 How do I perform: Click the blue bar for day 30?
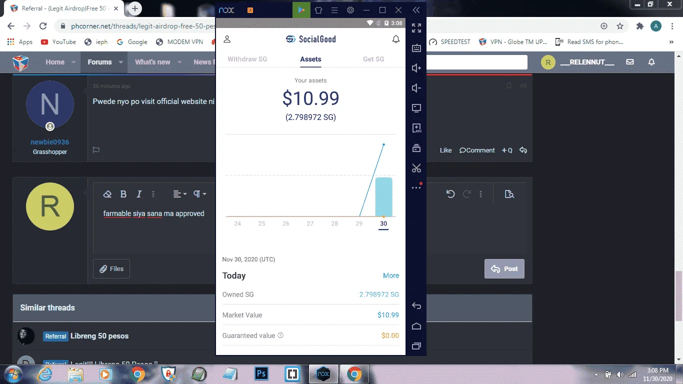(383, 197)
